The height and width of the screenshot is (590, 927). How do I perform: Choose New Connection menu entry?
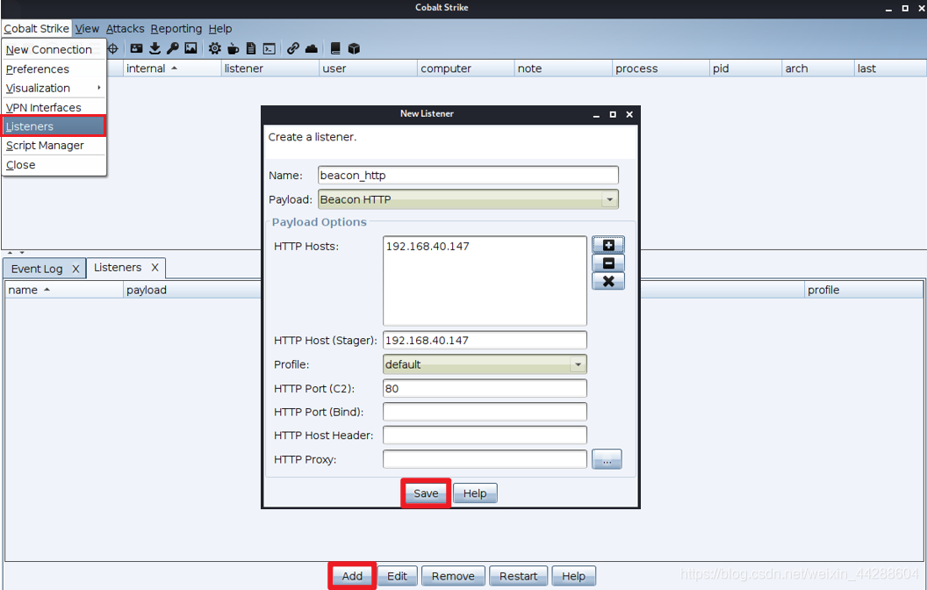click(x=54, y=50)
